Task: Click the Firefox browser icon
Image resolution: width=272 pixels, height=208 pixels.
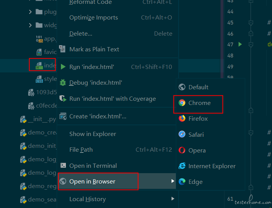Action: point(182,118)
